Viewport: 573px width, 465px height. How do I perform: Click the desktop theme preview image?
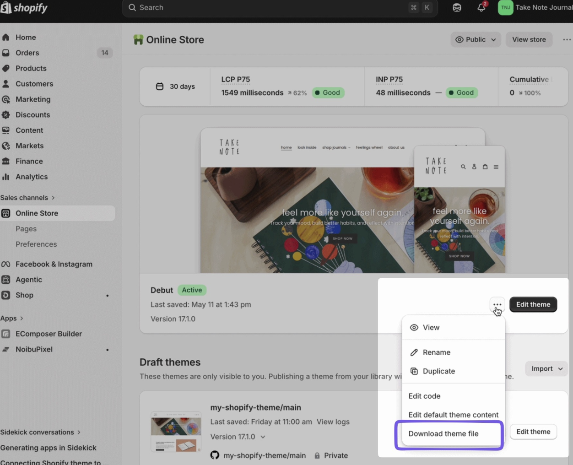point(307,201)
